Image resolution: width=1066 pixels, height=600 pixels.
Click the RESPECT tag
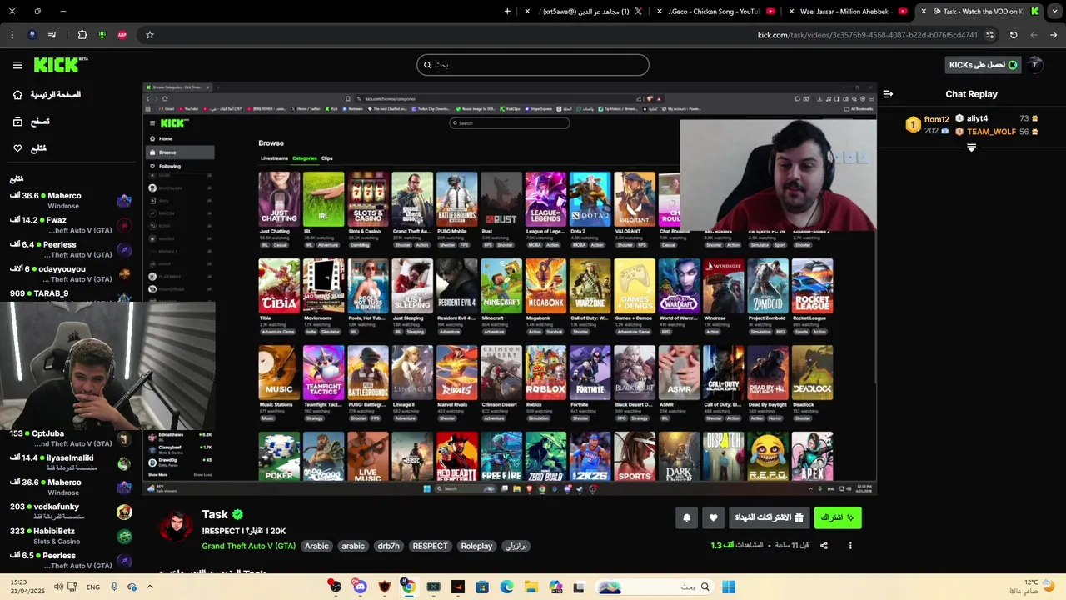[x=430, y=547]
